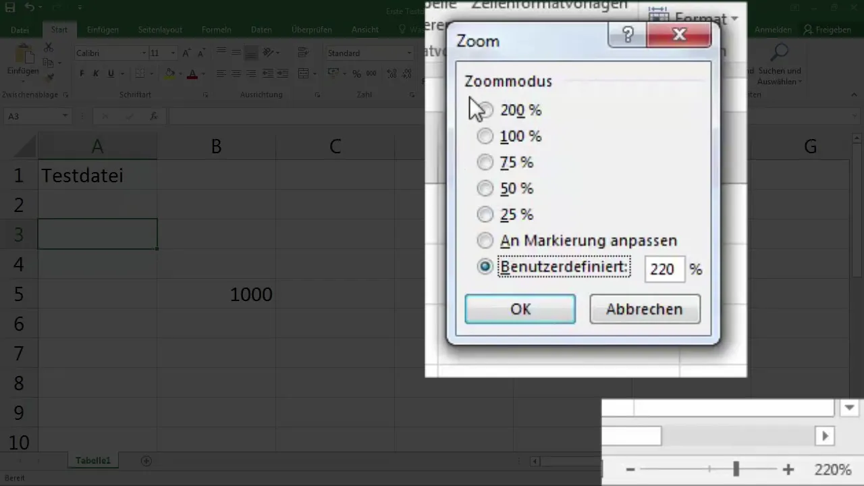Expand the underline style dropdown arrow
Image resolution: width=864 pixels, height=486 pixels.
pyautogui.click(x=122, y=74)
